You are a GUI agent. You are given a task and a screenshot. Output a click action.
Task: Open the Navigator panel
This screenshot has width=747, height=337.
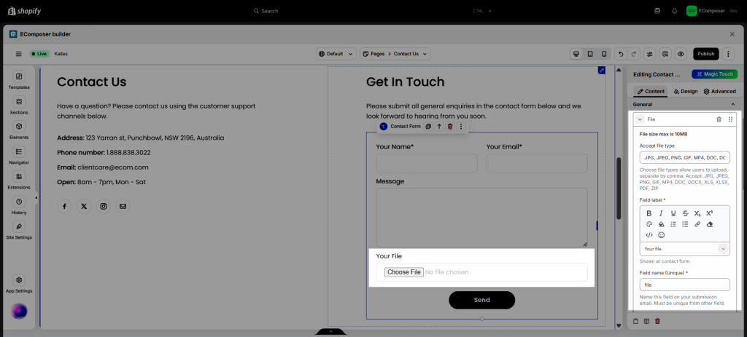19,155
